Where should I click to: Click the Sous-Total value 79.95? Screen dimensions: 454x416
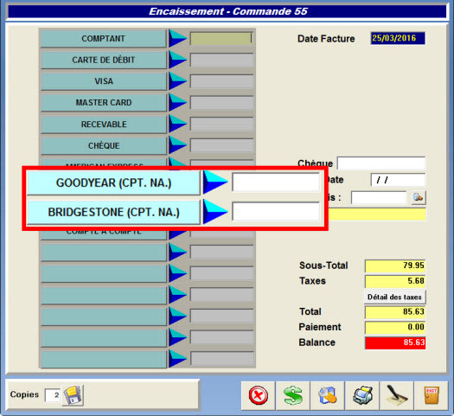click(395, 266)
